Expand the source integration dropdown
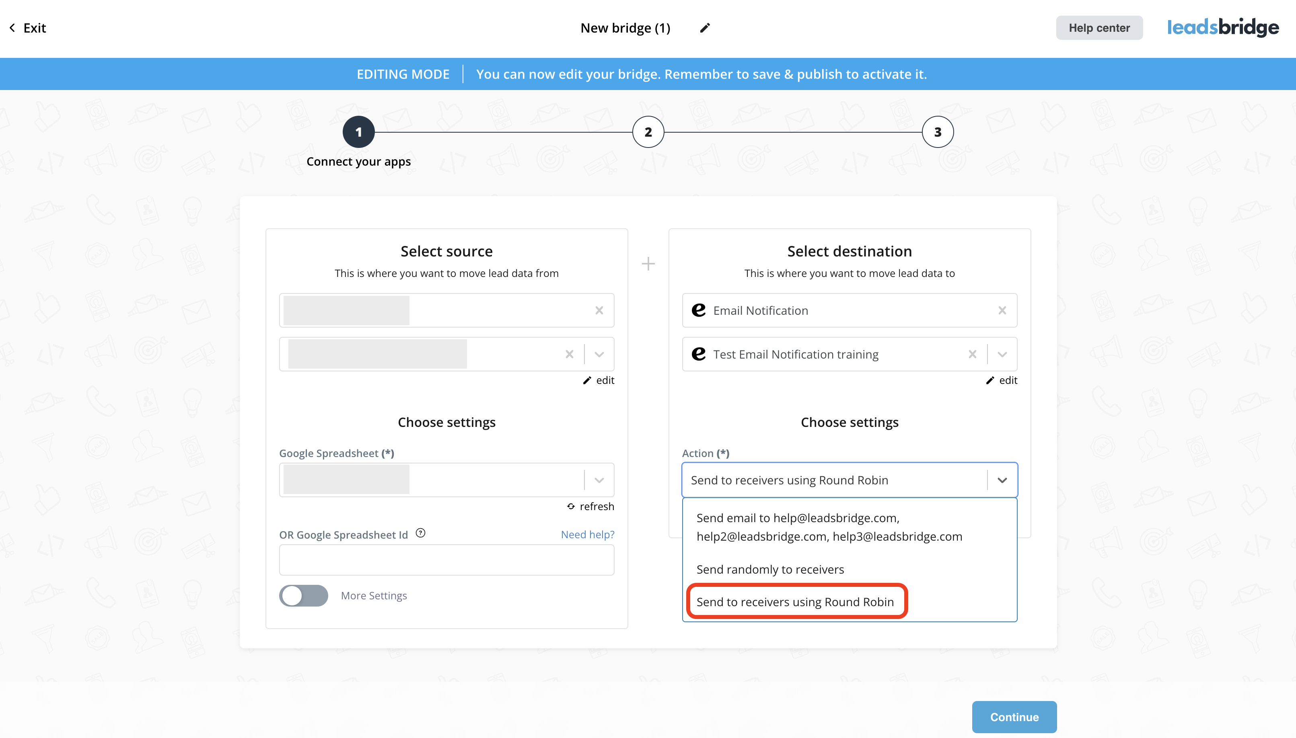1296x738 pixels. (x=599, y=354)
